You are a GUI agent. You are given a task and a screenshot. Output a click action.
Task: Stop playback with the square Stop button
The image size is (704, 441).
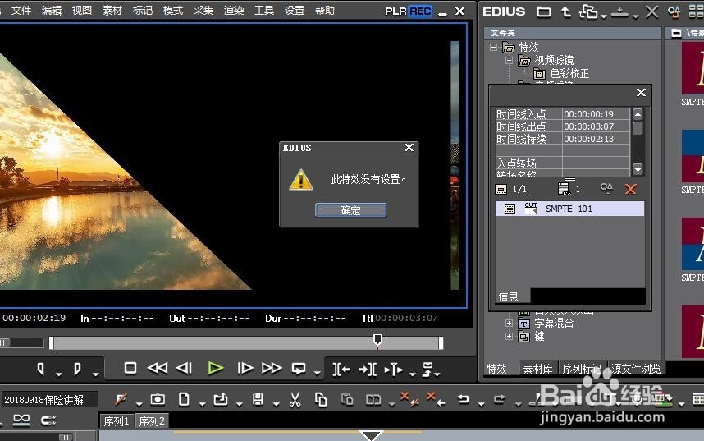[x=130, y=368]
